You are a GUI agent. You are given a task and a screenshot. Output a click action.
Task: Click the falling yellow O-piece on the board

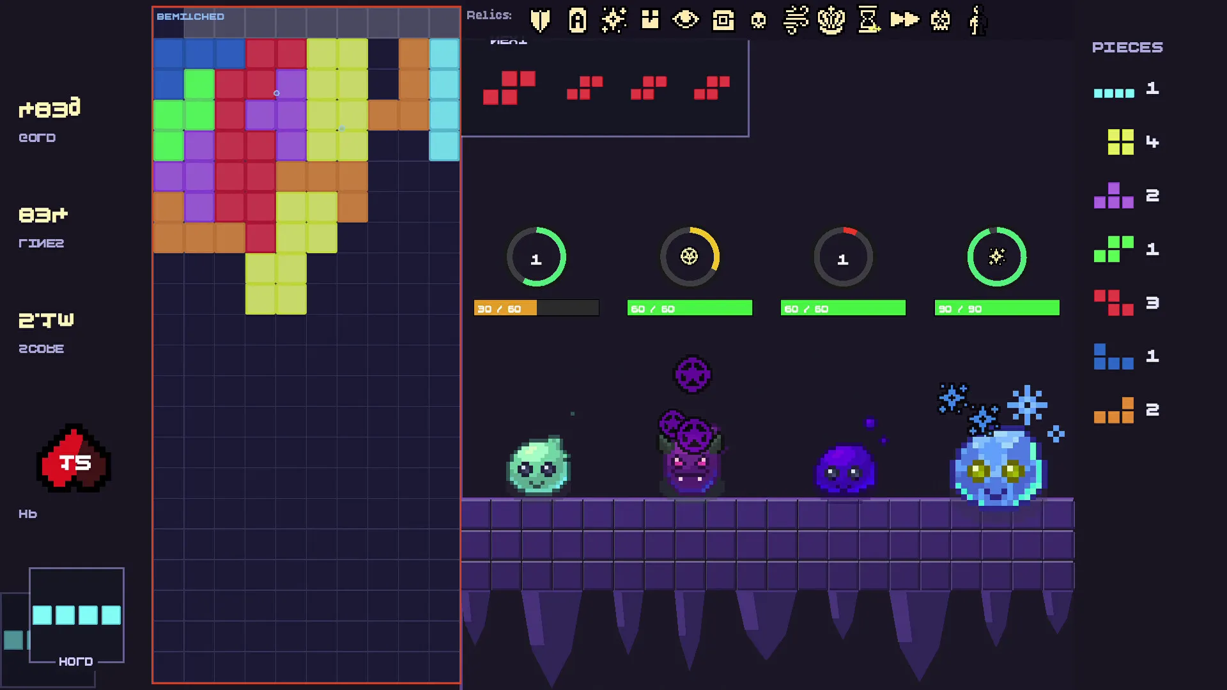276,284
